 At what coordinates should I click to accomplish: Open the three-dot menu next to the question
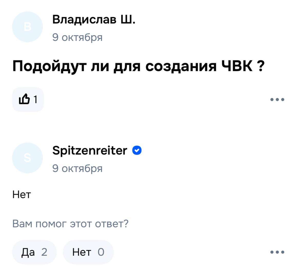277,99
